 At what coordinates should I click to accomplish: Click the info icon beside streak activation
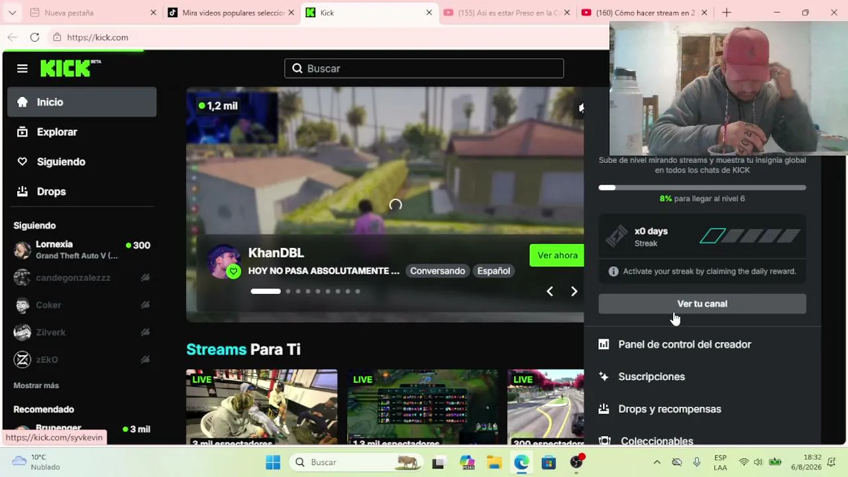pyautogui.click(x=613, y=271)
